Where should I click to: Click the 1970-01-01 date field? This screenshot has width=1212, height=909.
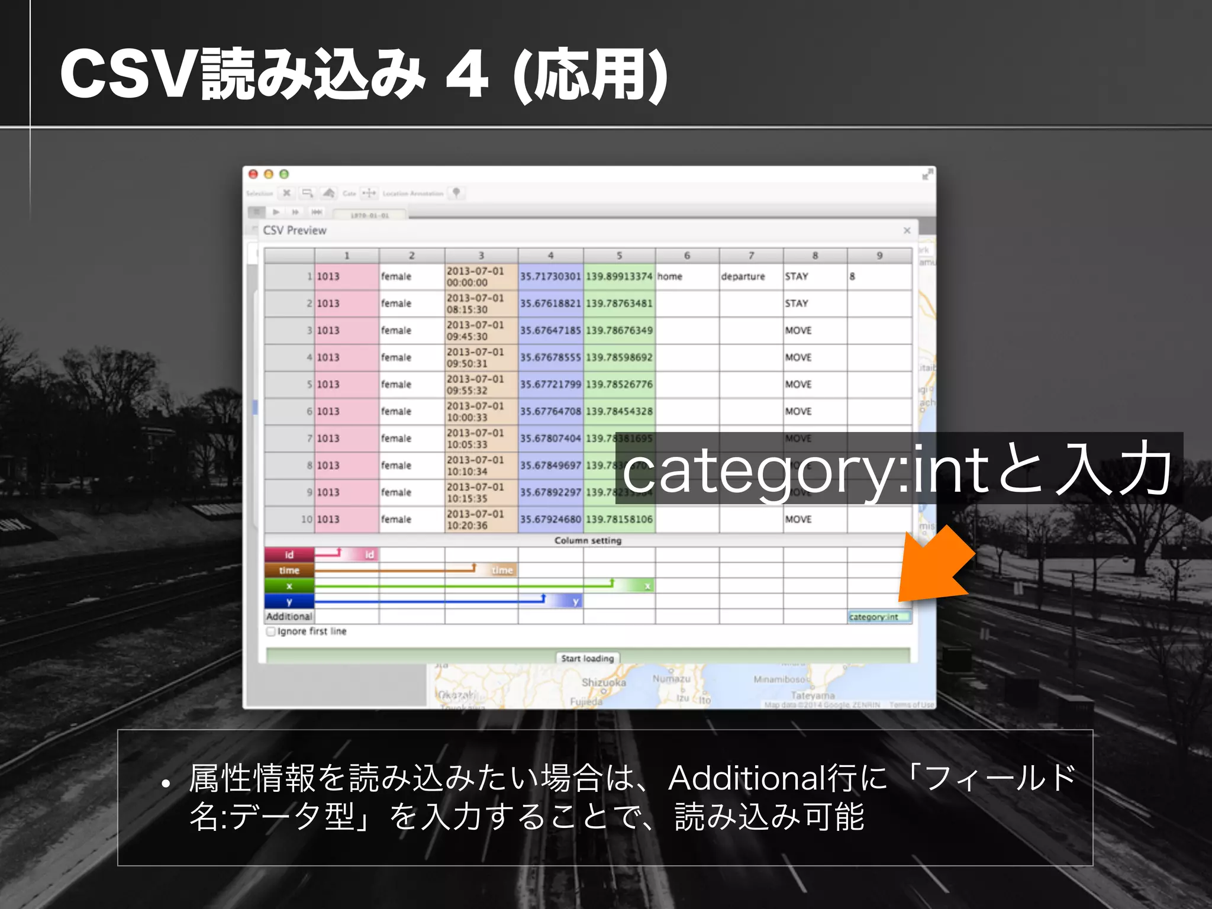[x=370, y=215]
